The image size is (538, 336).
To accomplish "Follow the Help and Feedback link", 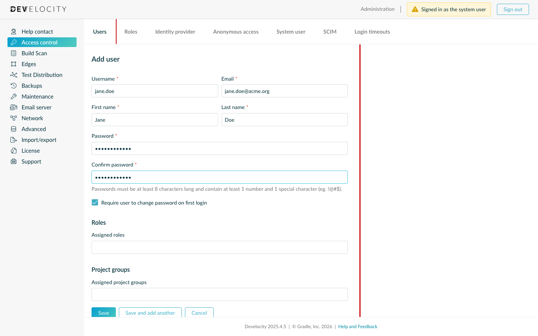I will pos(358,326).
